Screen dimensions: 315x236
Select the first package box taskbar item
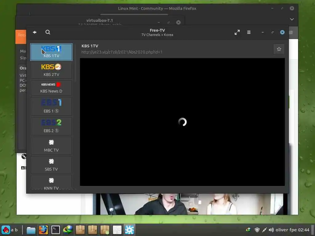point(80,230)
